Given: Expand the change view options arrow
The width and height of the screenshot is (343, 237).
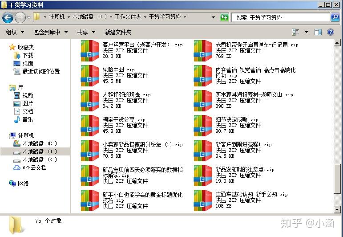Looking at the screenshot, I should 306,32.
